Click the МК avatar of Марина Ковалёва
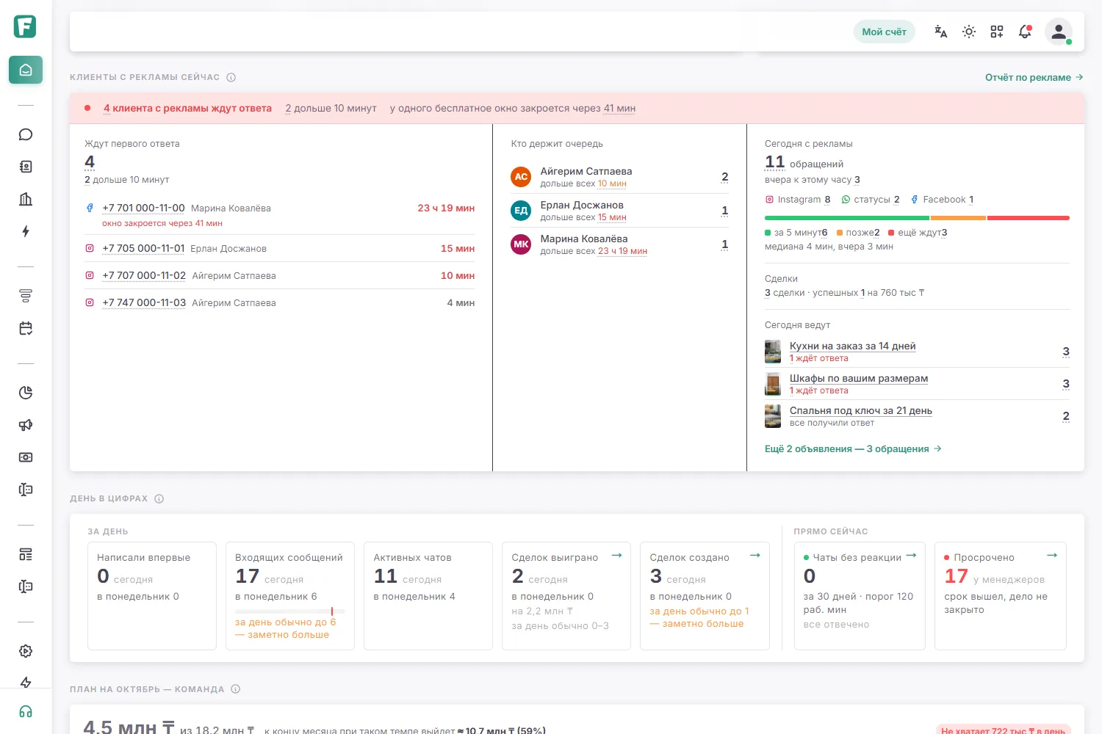This screenshot has width=1102, height=734. (x=521, y=244)
